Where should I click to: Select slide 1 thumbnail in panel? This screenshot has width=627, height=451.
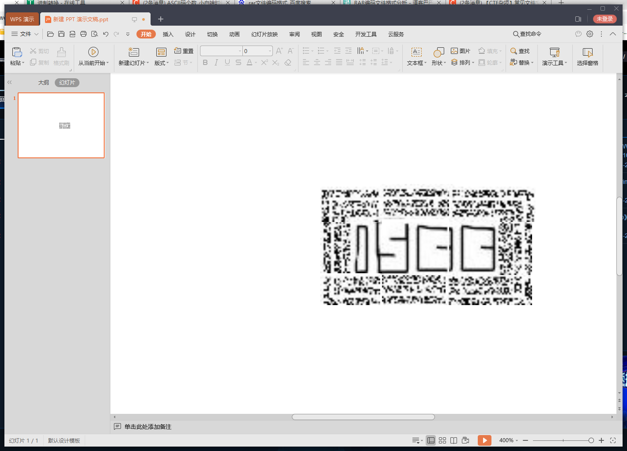[x=61, y=125]
